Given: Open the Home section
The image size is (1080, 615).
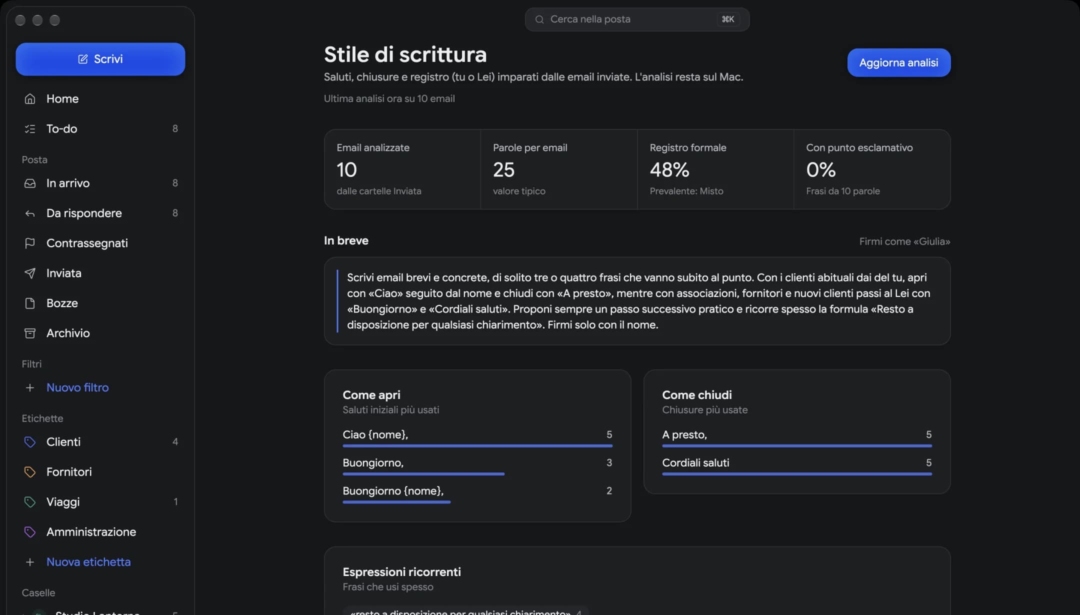Looking at the screenshot, I should coord(100,99).
